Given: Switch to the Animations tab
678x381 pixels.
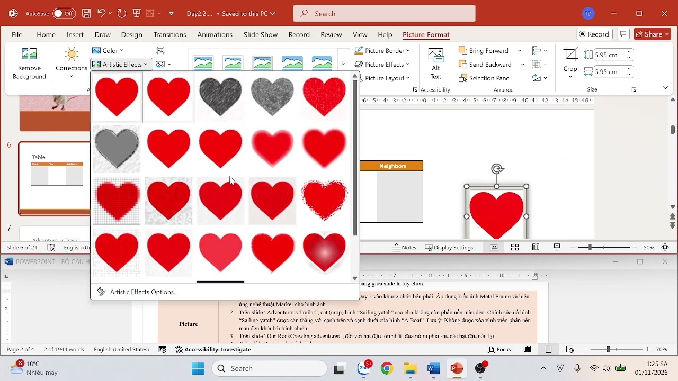Looking at the screenshot, I should [215, 34].
